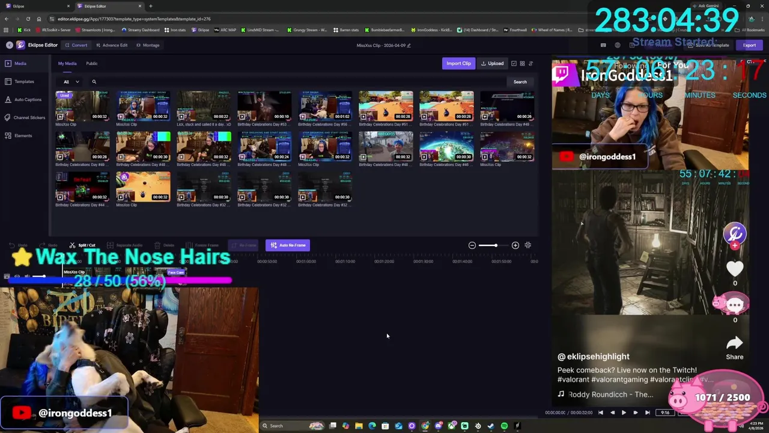Open Steam from the taskbar
The height and width of the screenshot is (433, 769).
coord(491,426)
